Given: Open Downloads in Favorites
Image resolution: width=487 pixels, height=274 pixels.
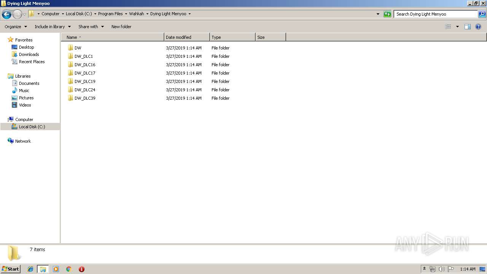Looking at the screenshot, I should [29, 54].
